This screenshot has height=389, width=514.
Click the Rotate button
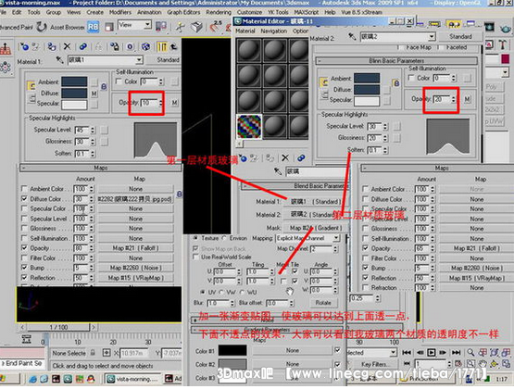click(x=323, y=303)
